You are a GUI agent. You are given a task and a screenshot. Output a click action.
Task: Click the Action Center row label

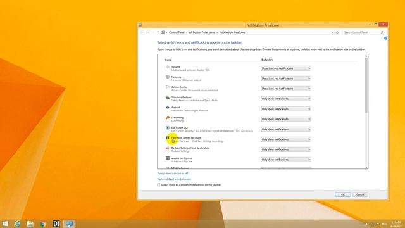(x=179, y=87)
